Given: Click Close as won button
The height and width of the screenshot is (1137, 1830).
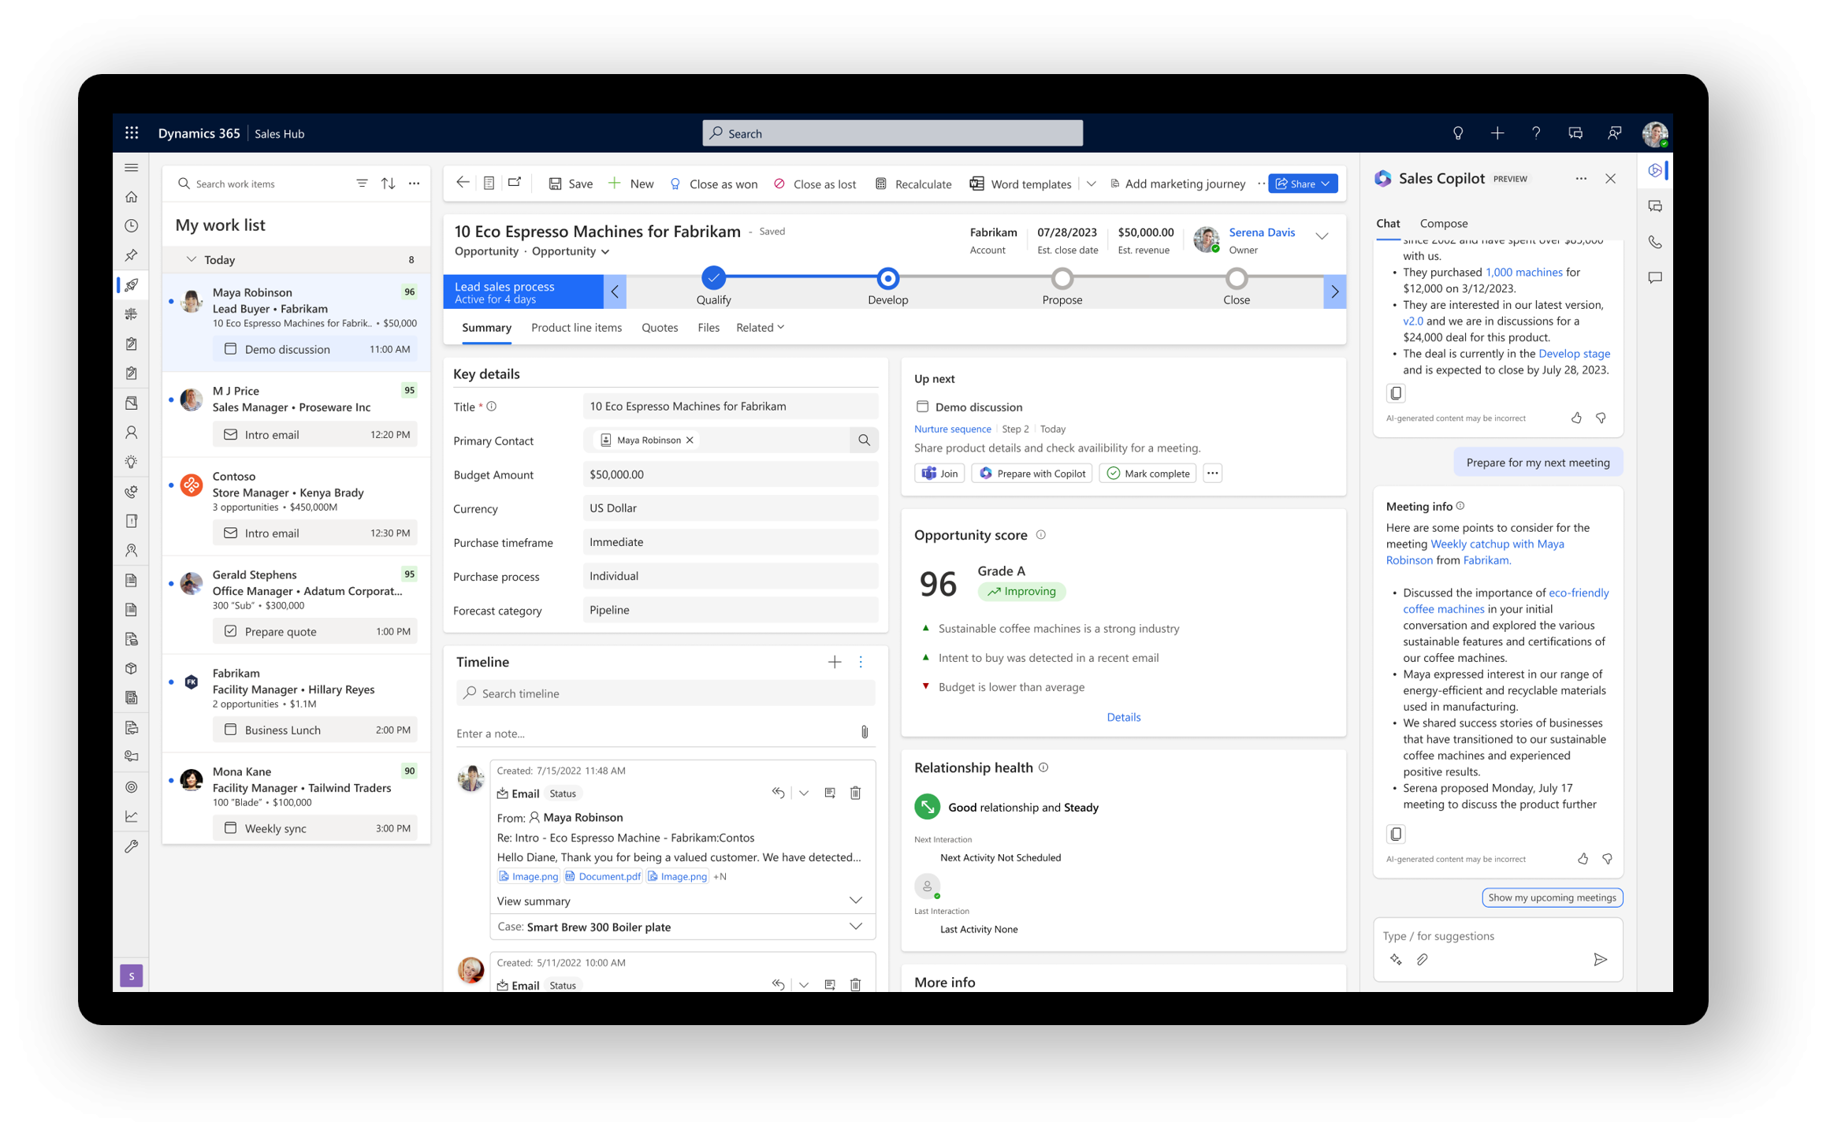Looking at the screenshot, I should 714,184.
